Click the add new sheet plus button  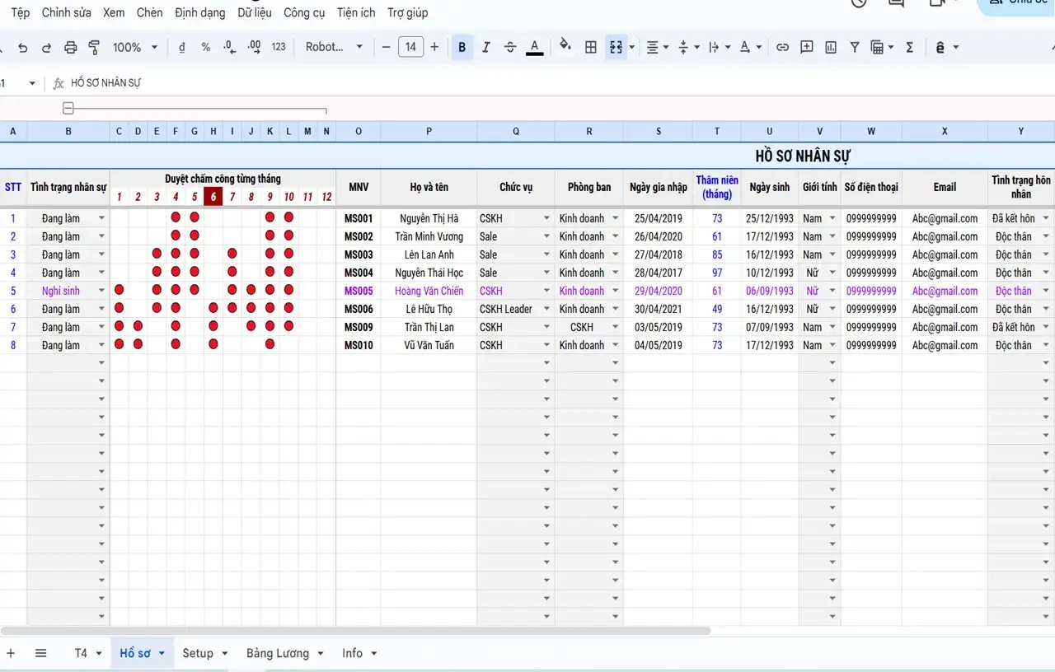tap(11, 653)
